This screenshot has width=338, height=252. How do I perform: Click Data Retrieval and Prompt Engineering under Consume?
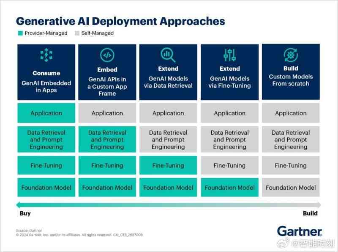(x=46, y=139)
